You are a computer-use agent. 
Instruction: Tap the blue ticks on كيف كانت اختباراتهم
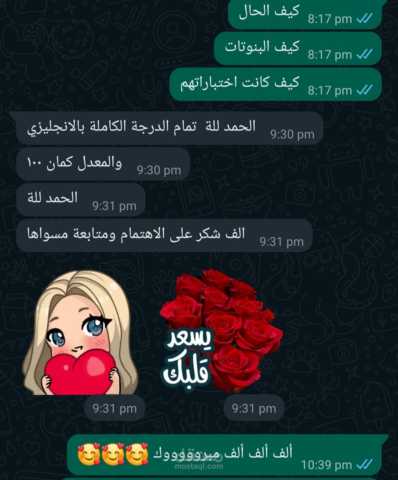click(x=364, y=90)
